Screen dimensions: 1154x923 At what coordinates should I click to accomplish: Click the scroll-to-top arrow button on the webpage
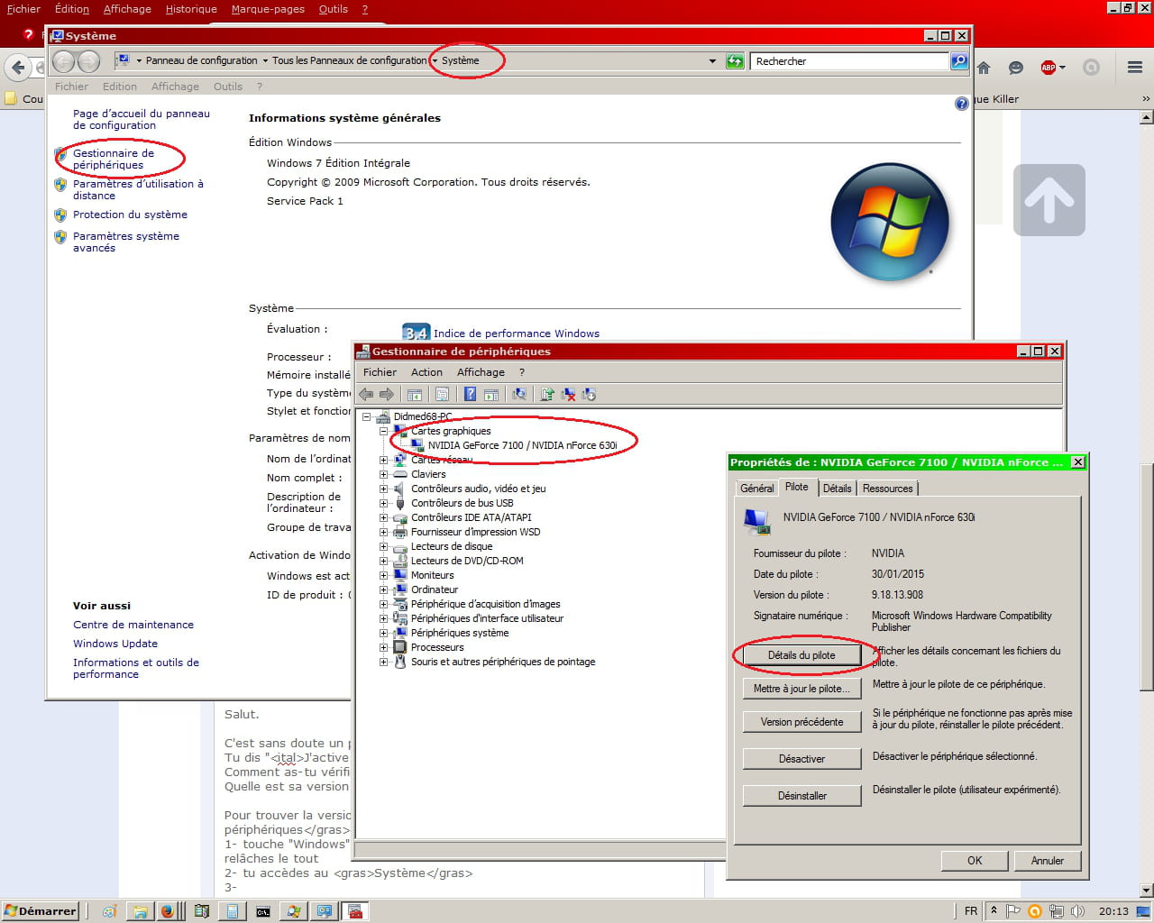click(x=1049, y=200)
